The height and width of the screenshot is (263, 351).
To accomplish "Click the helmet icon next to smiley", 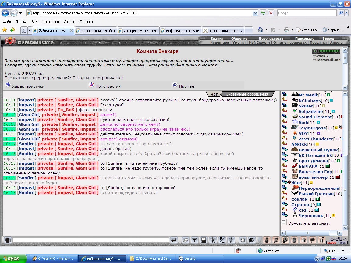I will tap(252, 240).
